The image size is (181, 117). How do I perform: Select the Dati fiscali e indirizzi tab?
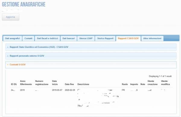pyautogui.click(x=47, y=38)
